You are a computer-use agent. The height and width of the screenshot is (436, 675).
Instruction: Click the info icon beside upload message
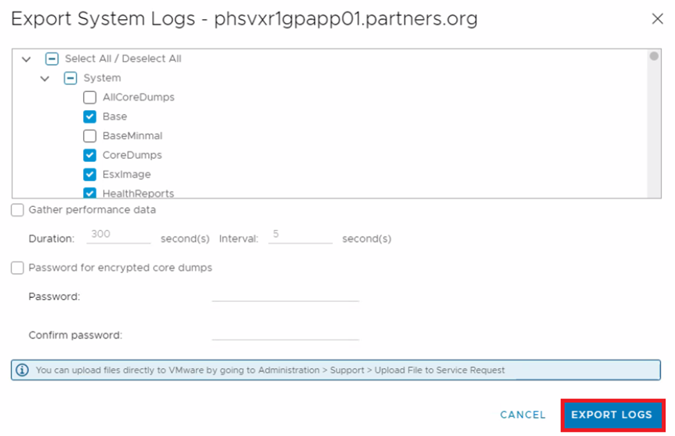click(x=23, y=370)
